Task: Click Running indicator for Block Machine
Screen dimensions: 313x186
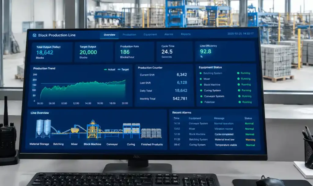Action: tap(244, 84)
